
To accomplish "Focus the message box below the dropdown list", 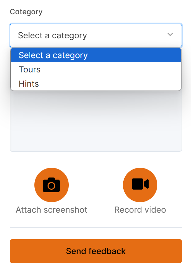I will coord(96,121).
